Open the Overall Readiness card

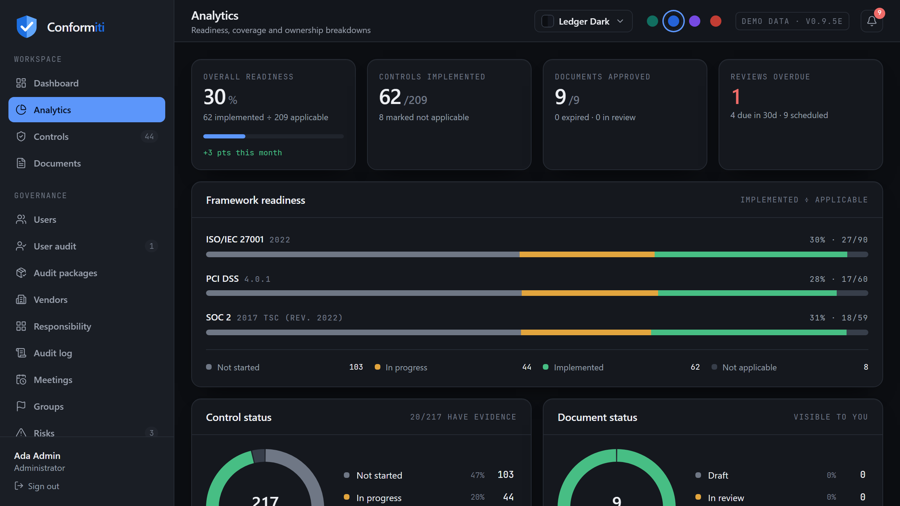[274, 115]
